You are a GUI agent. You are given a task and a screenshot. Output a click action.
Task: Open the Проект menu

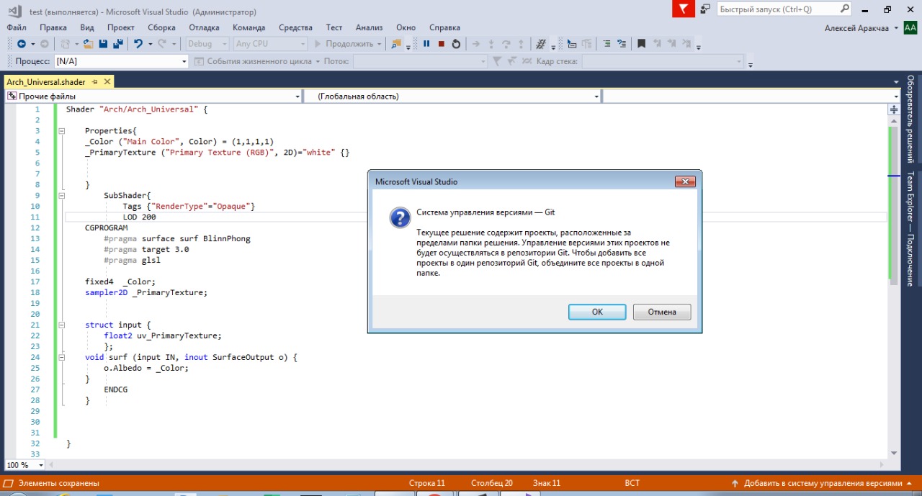pyautogui.click(x=121, y=27)
